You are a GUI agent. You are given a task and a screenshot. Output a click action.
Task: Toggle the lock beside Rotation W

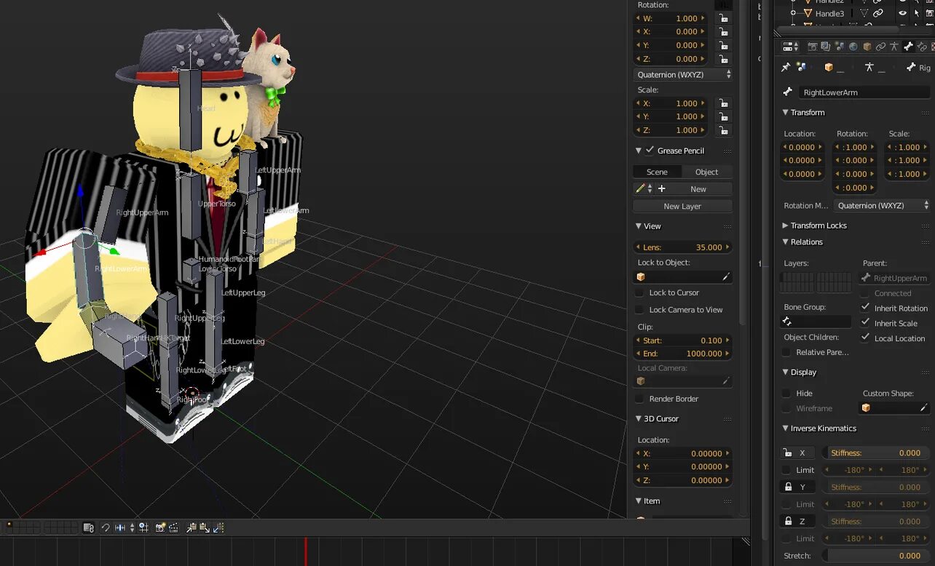coord(723,18)
